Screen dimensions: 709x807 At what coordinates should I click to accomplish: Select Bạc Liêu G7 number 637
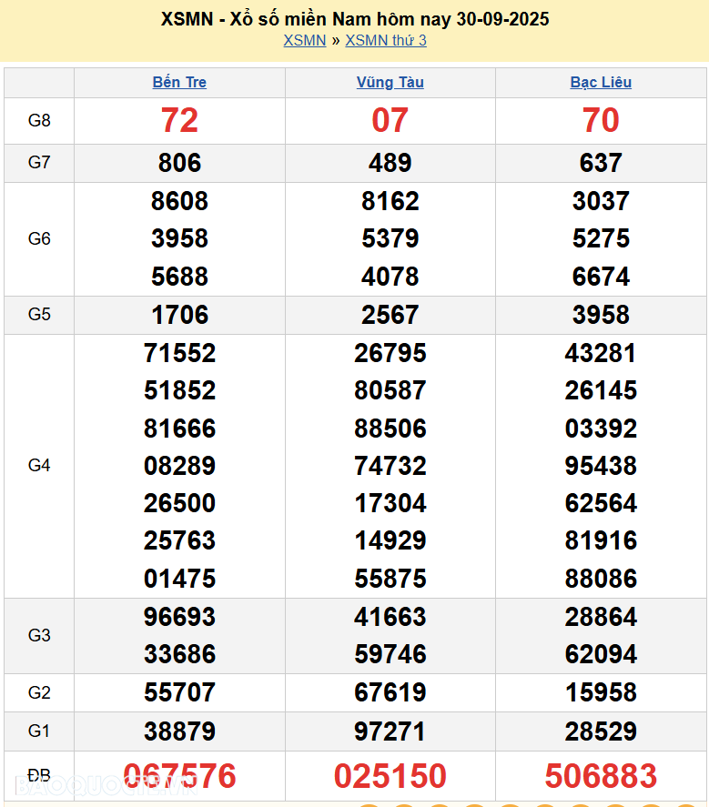[601, 163]
